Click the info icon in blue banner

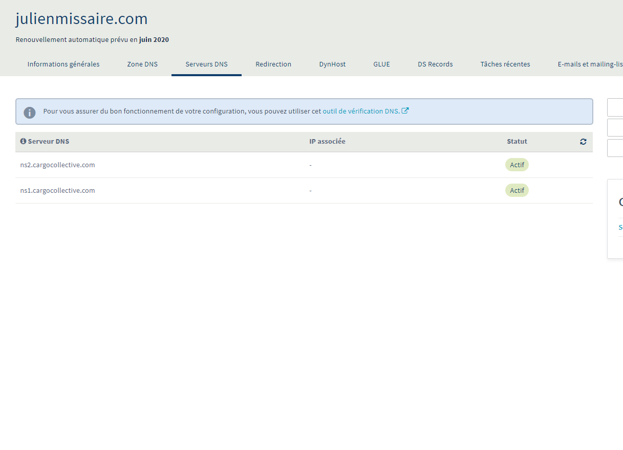click(x=30, y=112)
